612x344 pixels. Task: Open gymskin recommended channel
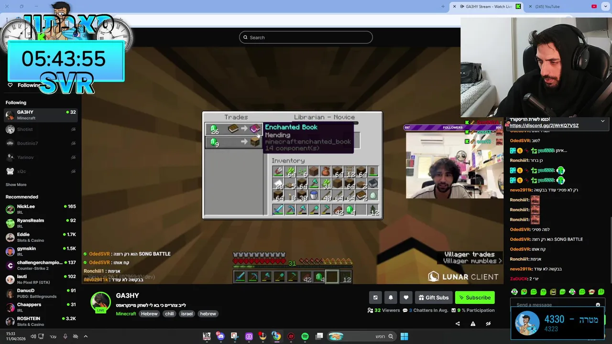click(41, 251)
